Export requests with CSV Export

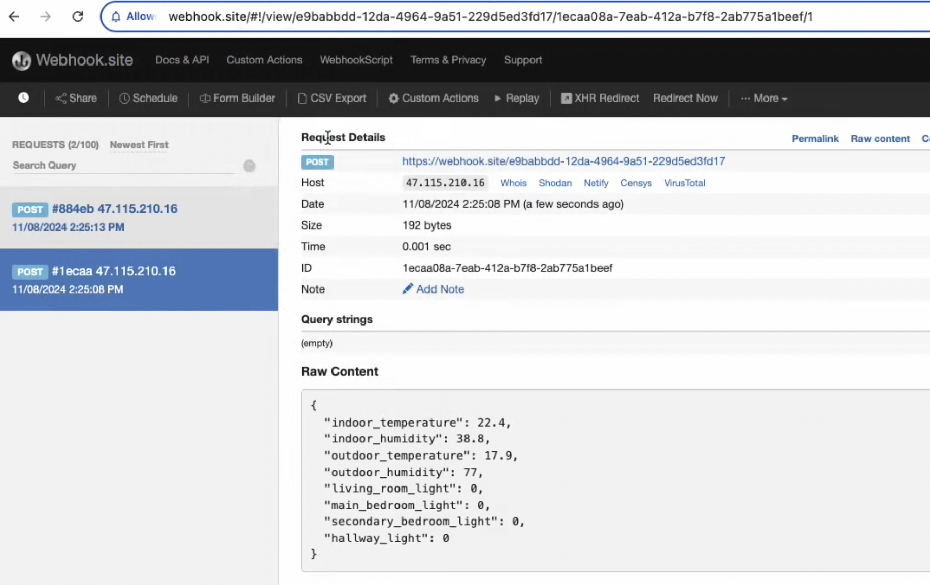[332, 98]
